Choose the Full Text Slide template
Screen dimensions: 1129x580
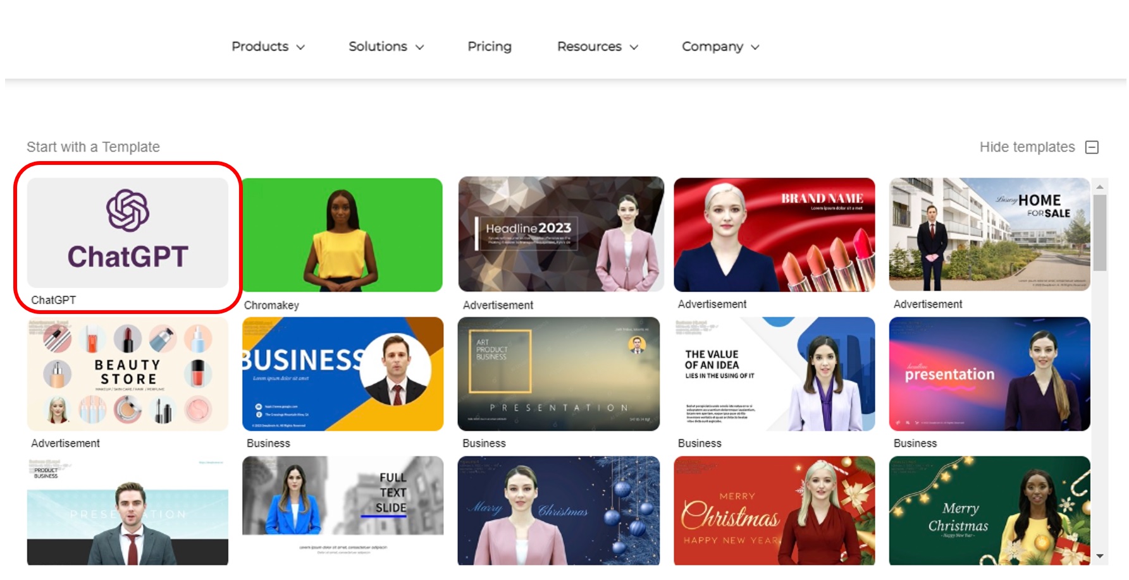pyautogui.click(x=343, y=511)
